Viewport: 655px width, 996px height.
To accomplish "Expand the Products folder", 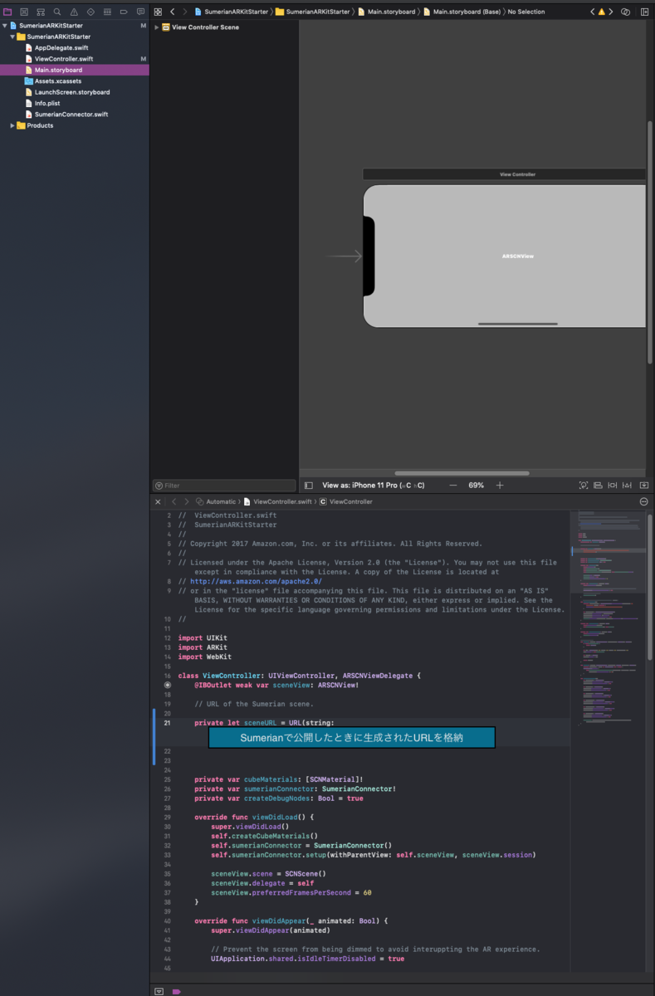I will click(x=12, y=125).
